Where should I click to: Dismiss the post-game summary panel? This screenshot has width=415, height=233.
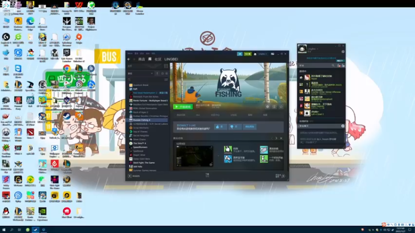click(281, 138)
